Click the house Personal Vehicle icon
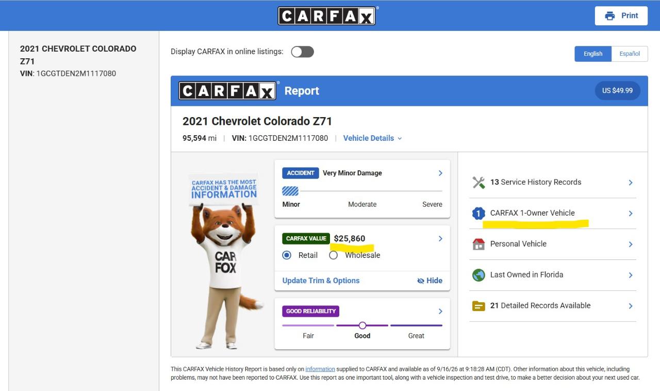The width and height of the screenshot is (660, 391). 478,244
